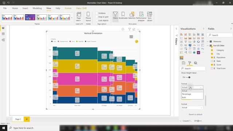This screenshot has height=131, width=233.
Task: Check the Total Score field
Action: click(212, 68)
